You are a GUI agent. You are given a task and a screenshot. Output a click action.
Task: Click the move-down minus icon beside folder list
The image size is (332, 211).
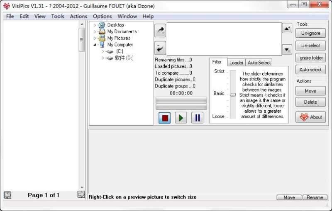click(x=287, y=50)
